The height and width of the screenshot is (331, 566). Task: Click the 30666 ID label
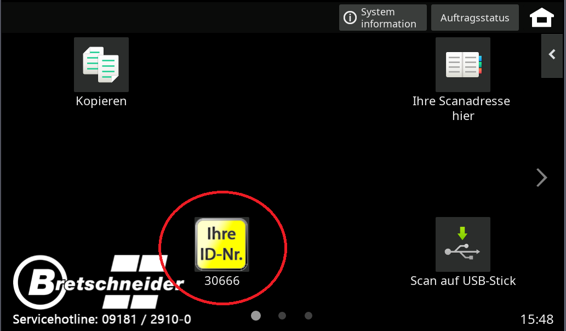(x=222, y=281)
